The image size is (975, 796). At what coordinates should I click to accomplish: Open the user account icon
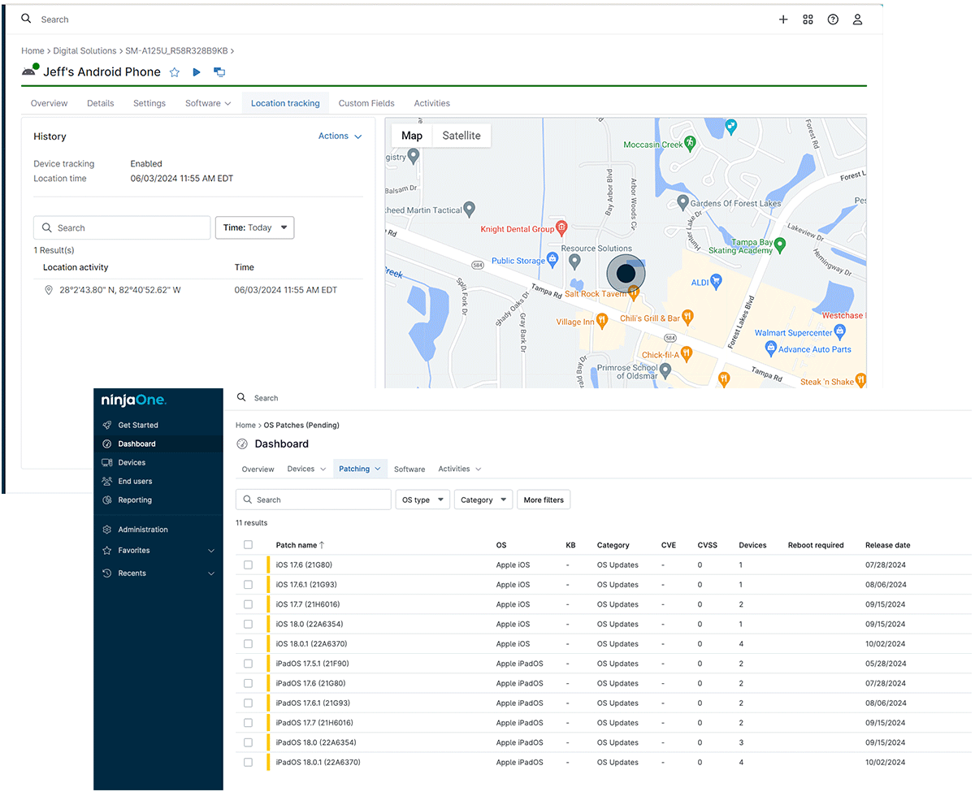tap(857, 19)
